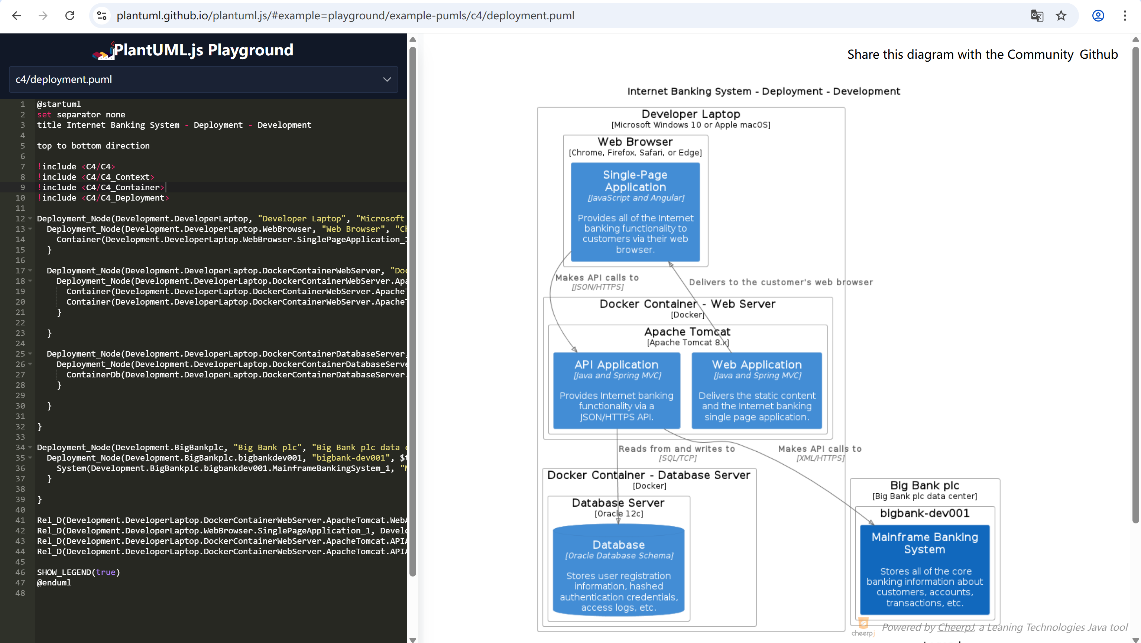
Task: Bookmark this page with star icon
Action: tap(1061, 16)
